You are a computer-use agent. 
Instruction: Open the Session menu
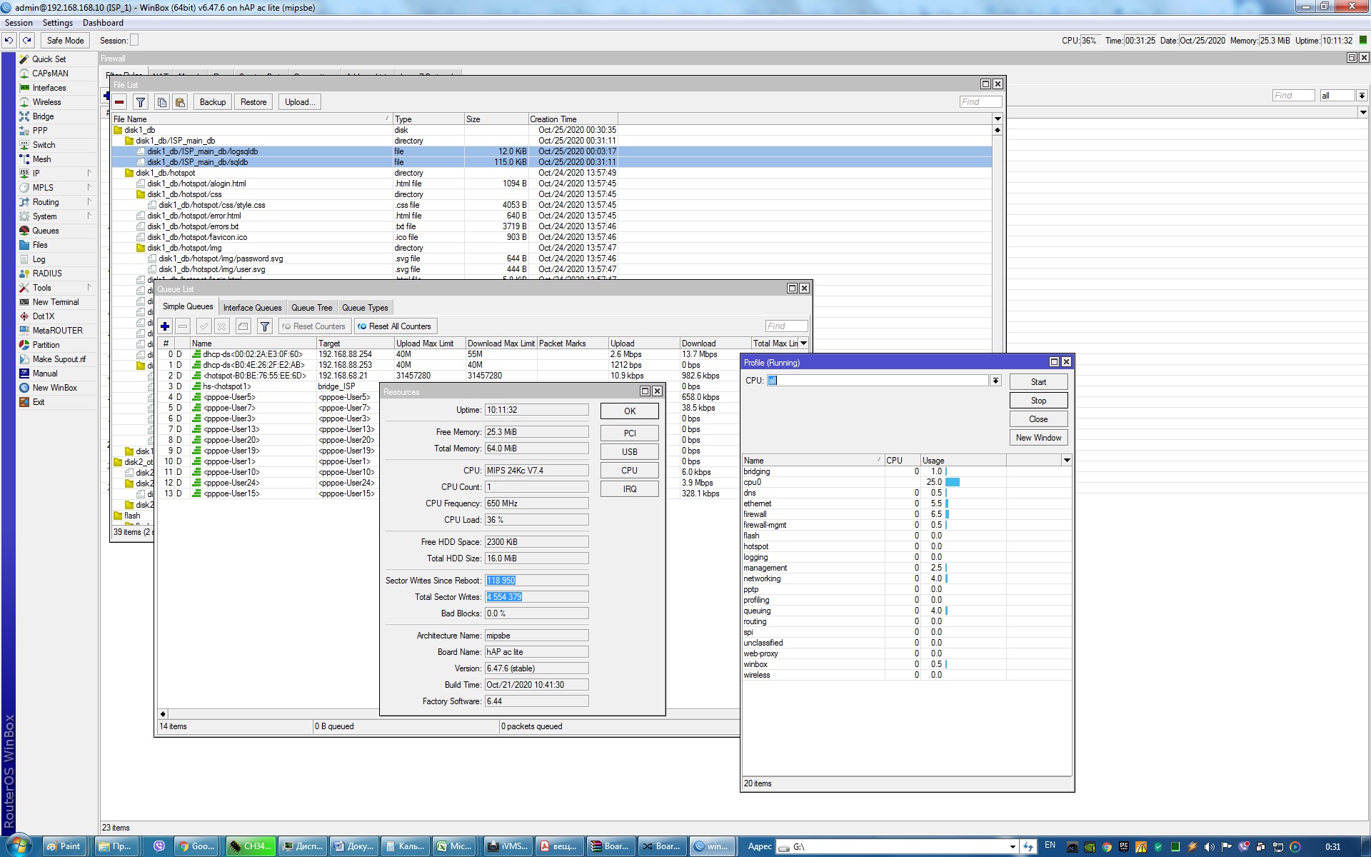coord(19,23)
